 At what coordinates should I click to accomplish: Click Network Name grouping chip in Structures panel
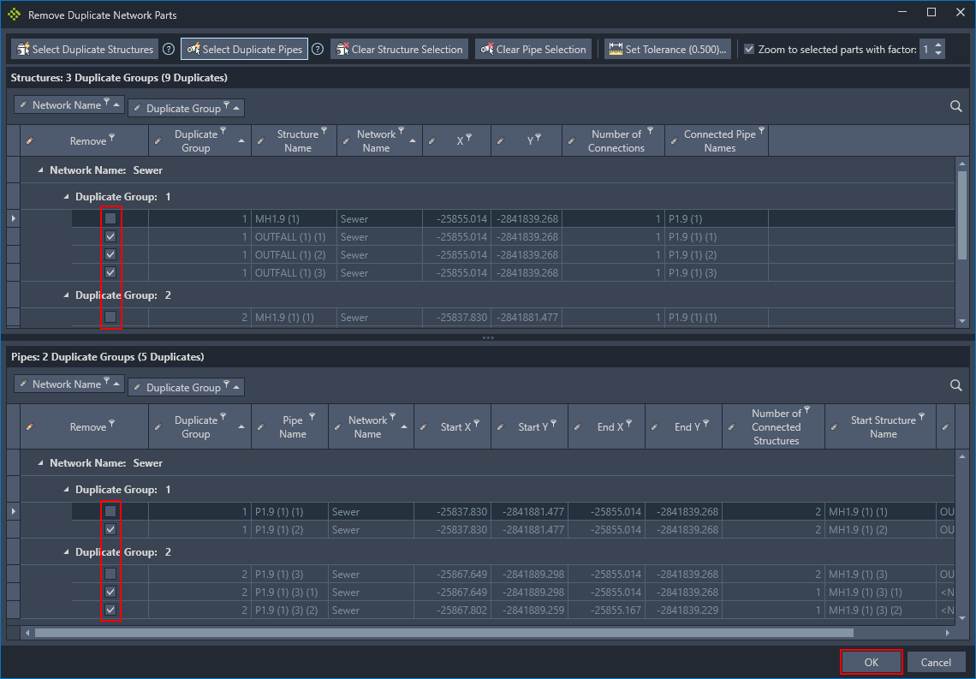(x=69, y=104)
